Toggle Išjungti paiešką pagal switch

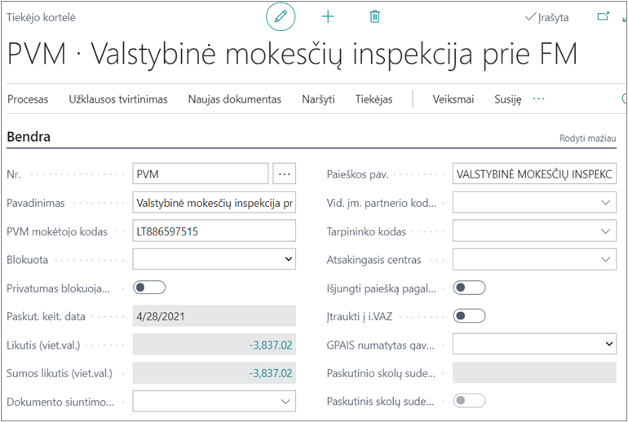(x=470, y=288)
